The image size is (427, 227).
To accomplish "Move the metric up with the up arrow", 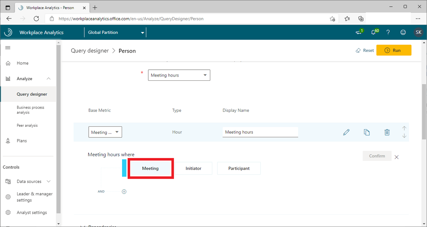I will pyautogui.click(x=404, y=128).
